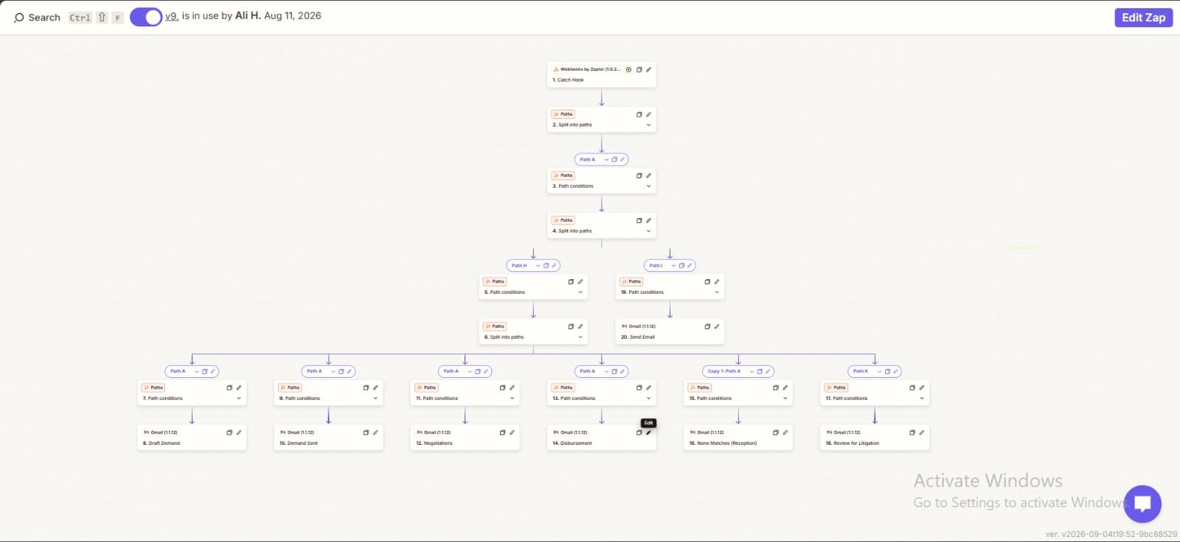
Task: Copy step 8 Draft Demand
Action: coord(229,432)
